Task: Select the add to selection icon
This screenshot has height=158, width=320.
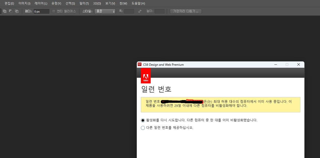Action: pyautogui.click(x=5, y=11)
